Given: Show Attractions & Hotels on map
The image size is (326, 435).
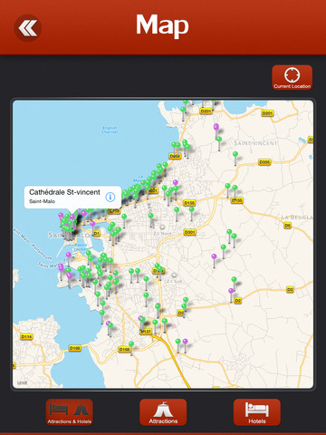Looking at the screenshot, I should coord(70,412).
